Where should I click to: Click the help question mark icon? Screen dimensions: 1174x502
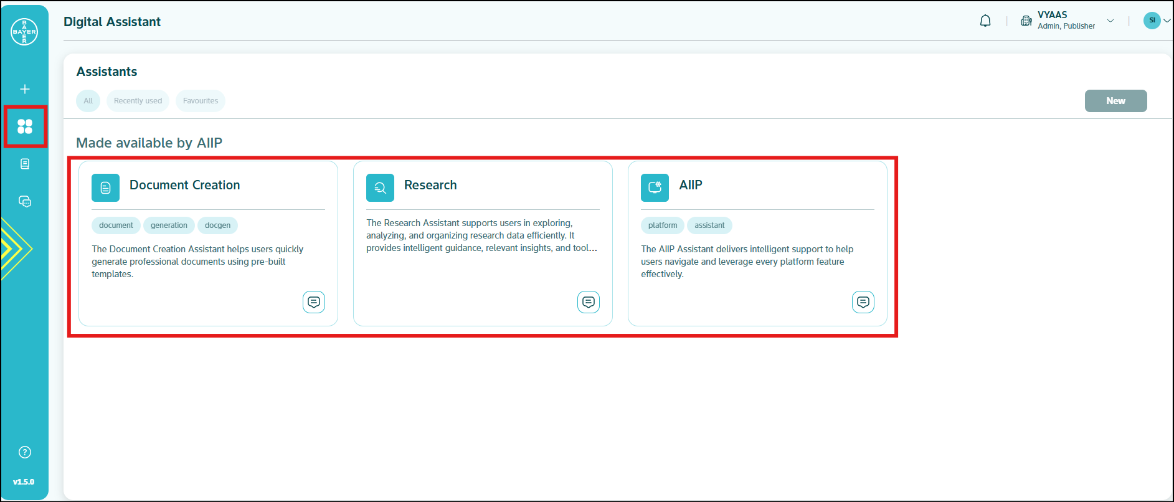(x=25, y=452)
